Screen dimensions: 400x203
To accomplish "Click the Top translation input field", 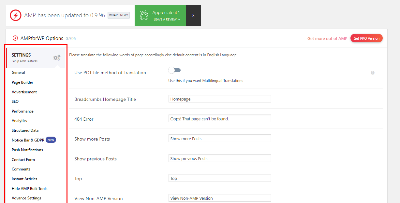I will [x=220, y=178].
